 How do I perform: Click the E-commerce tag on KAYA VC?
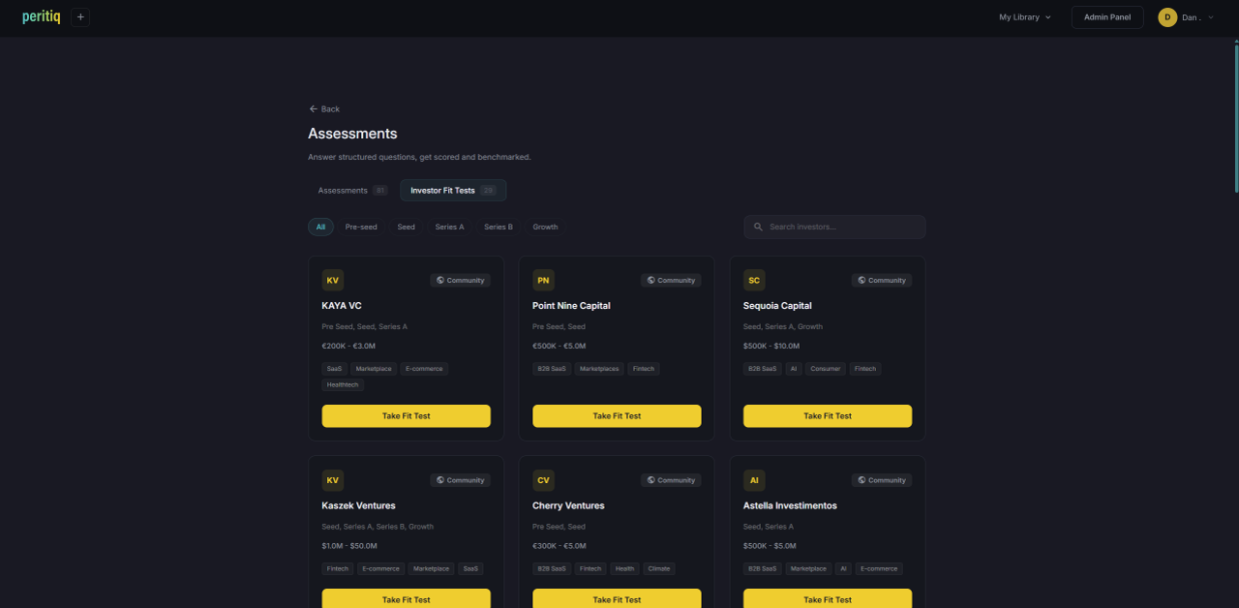click(424, 369)
